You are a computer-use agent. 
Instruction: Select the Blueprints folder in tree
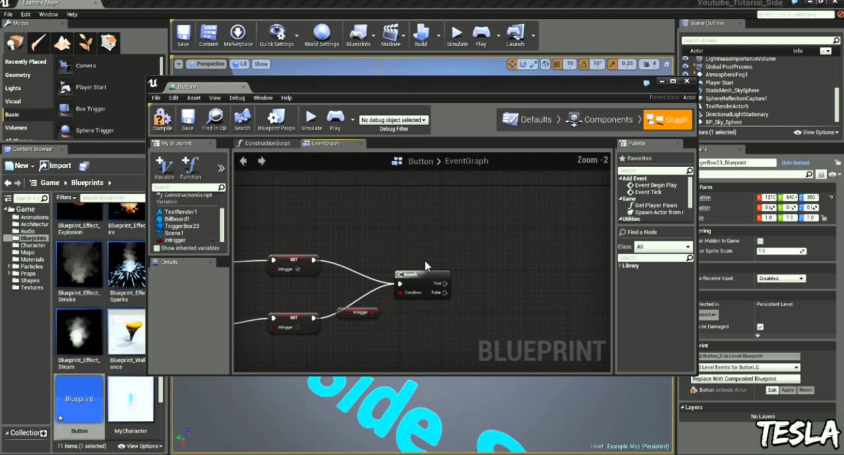[x=33, y=238]
